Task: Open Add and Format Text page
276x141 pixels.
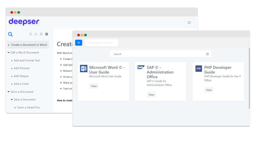Action: pyautogui.click(x=27, y=60)
